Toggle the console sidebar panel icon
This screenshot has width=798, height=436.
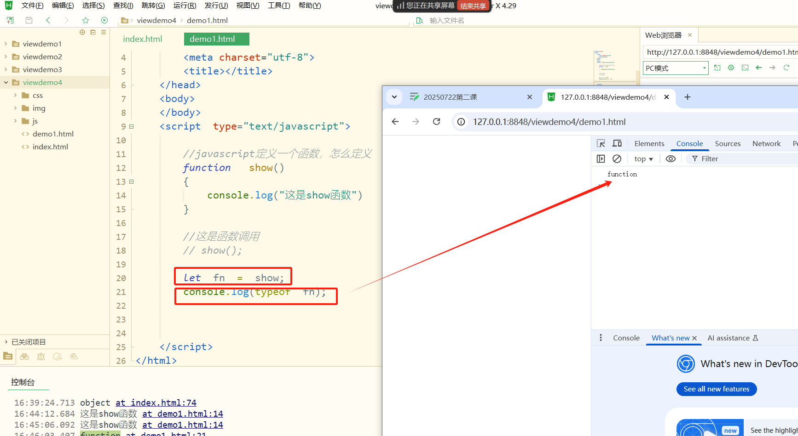(601, 159)
